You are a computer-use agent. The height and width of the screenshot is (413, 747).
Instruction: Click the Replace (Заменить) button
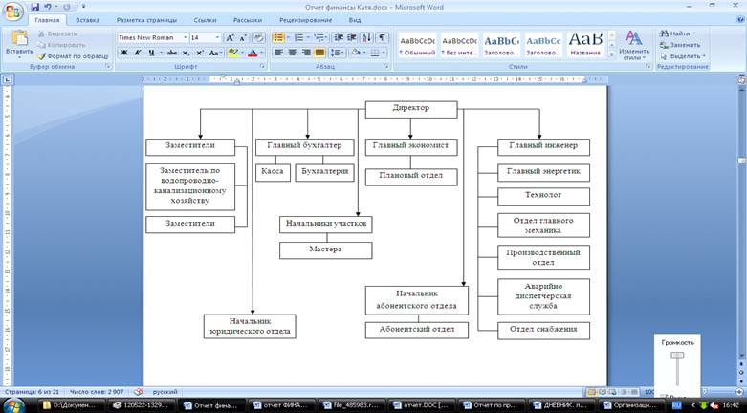pos(680,45)
